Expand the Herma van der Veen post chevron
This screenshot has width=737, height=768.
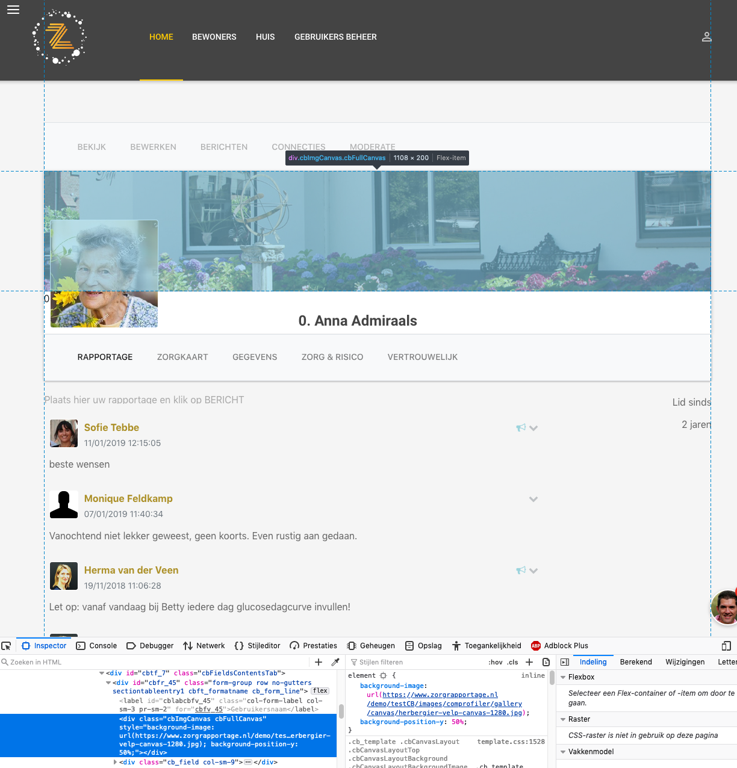point(533,571)
